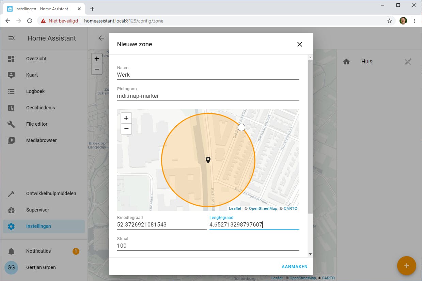422x281 pixels.
Task: Collapse the Home Assistant sidebar menu
Action: [x=11, y=38]
